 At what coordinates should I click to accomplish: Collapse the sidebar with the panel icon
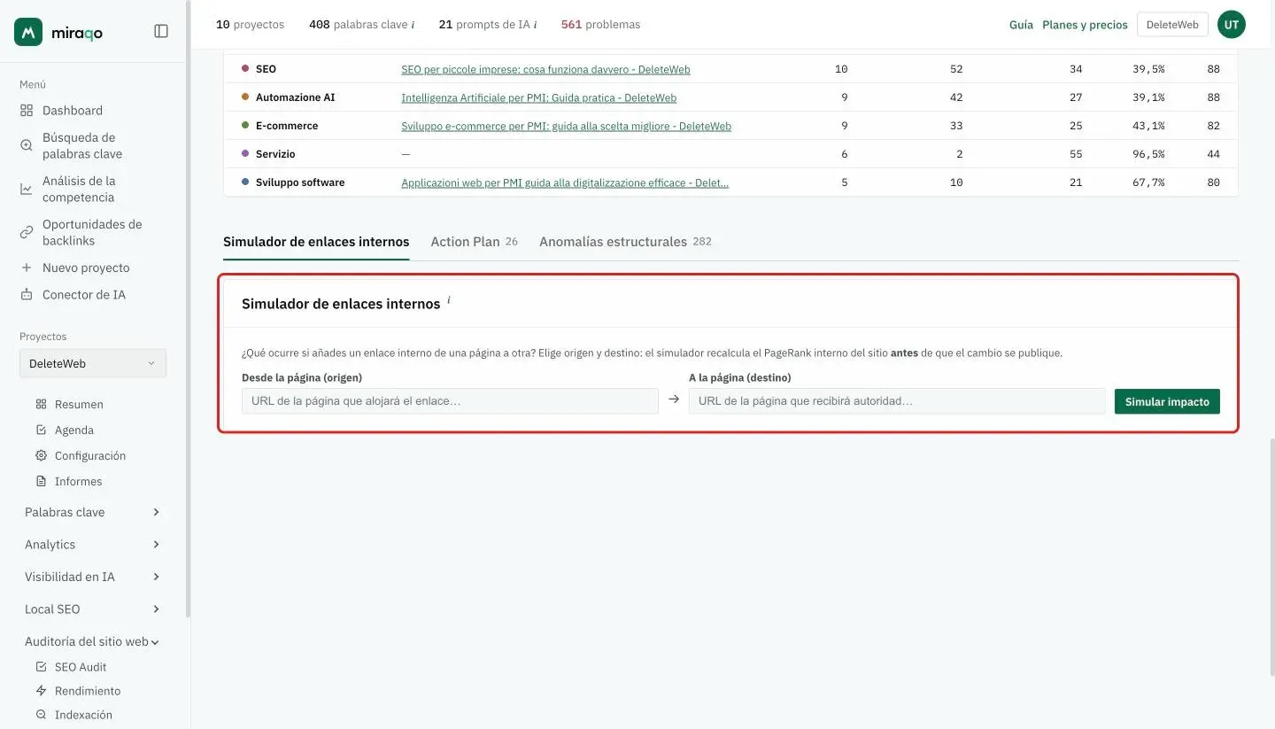(x=161, y=31)
